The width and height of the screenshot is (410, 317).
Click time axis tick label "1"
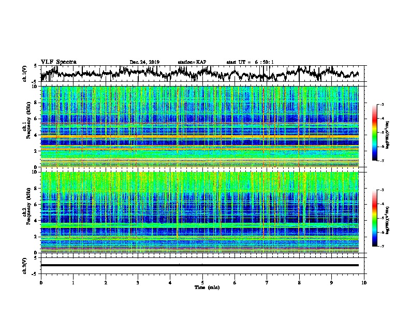click(73, 283)
